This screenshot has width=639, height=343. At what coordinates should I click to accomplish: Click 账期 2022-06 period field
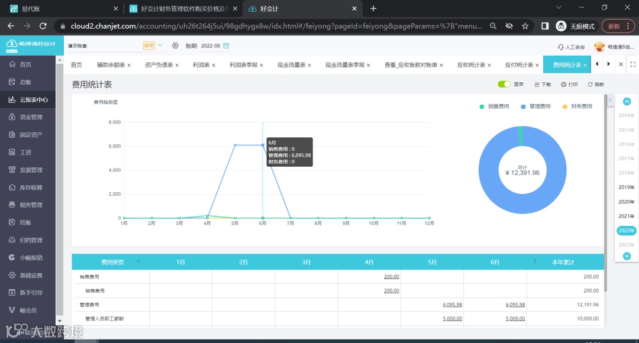tap(210, 46)
